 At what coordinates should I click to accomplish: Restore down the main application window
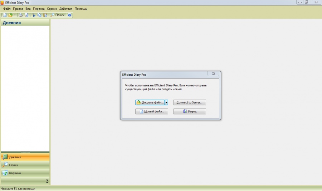tap(306, 2)
